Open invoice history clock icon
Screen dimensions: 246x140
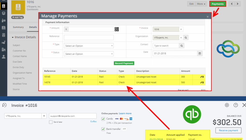[x=4, y=105]
